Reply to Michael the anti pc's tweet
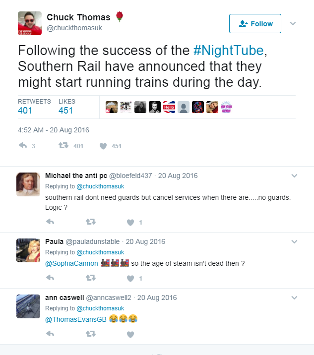This screenshot has width=314, height=355. [x=50, y=222]
